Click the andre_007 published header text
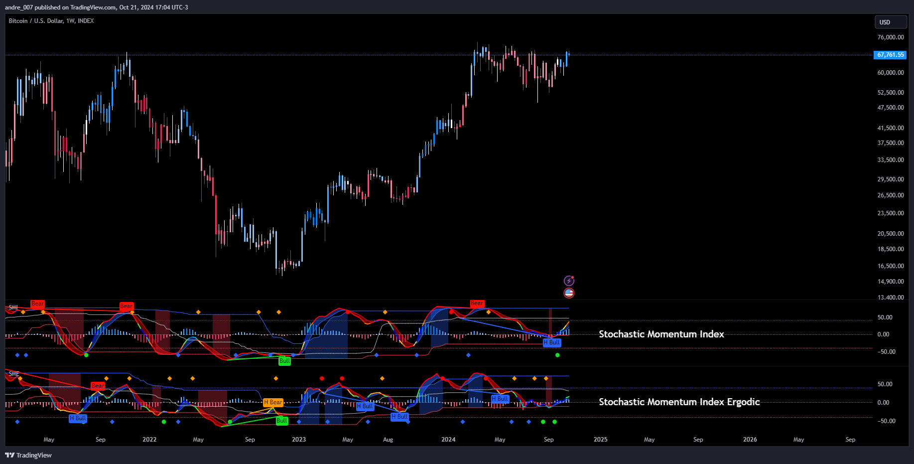The height and width of the screenshot is (464, 914). point(96,7)
